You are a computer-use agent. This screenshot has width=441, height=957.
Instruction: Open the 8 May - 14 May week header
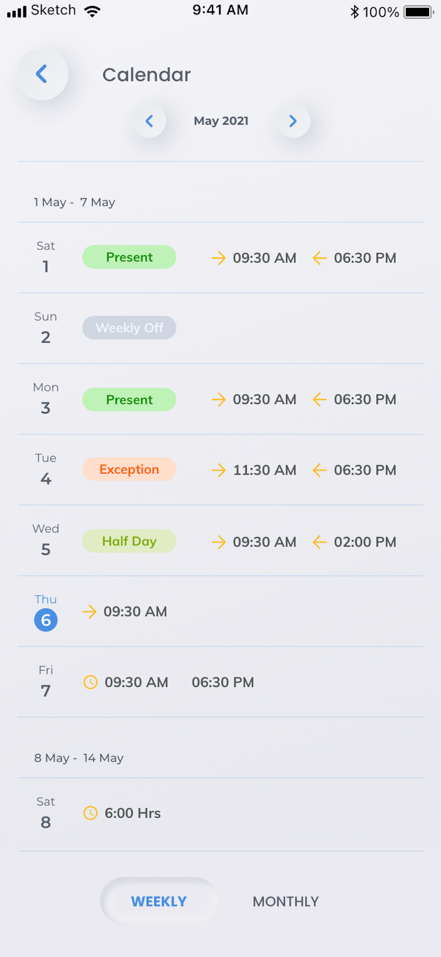coord(79,758)
